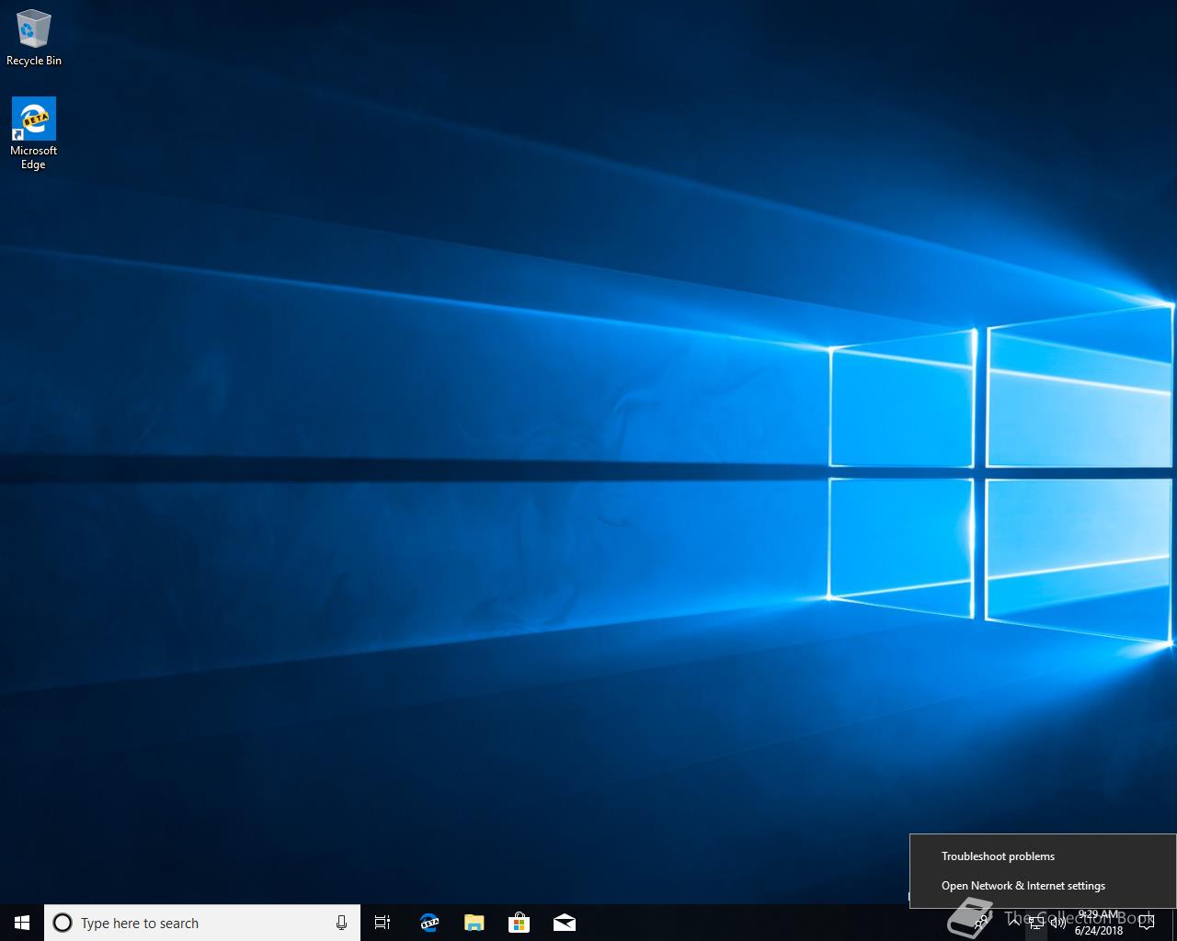Open Microsoft Store from the taskbar
Viewport: 1177px width, 941px height.
click(x=519, y=923)
